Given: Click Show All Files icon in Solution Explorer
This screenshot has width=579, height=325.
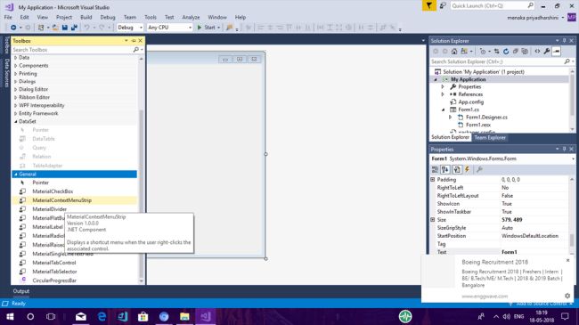Looking at the screenshot, I should pyautogui.click(x=525, y=52).
